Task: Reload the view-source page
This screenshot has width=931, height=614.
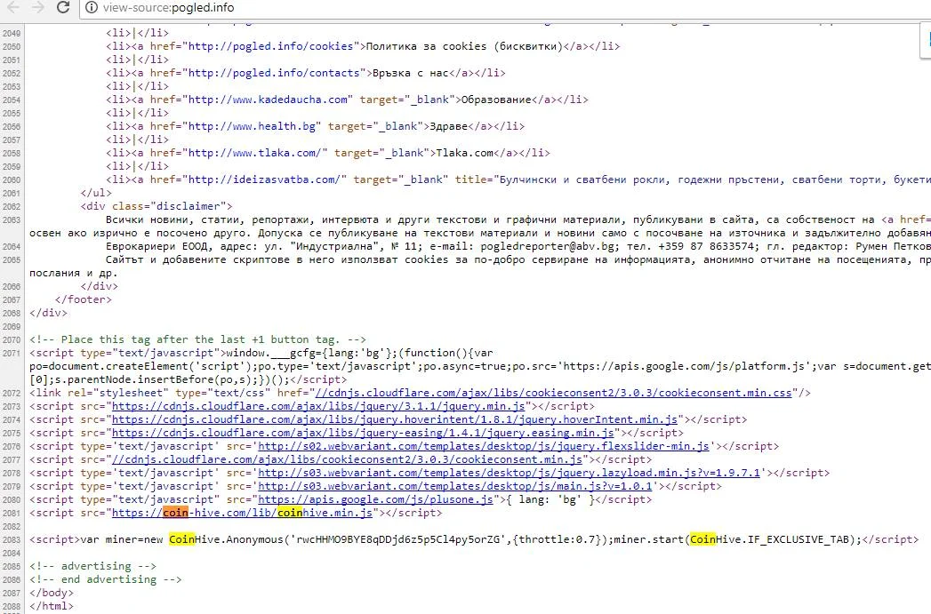Action: click(x=62, y=8)
